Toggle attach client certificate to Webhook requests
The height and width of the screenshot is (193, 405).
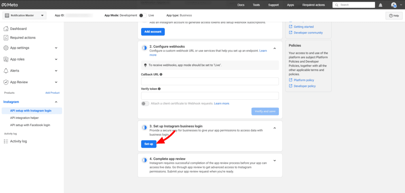pyautogui.click(x=145, y=104)
